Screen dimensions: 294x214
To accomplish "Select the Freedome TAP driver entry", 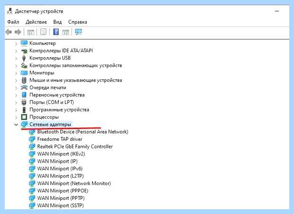I will tap(60, 139).
